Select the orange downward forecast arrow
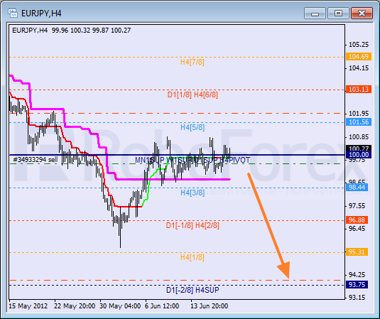 click(x=268, y=225)
